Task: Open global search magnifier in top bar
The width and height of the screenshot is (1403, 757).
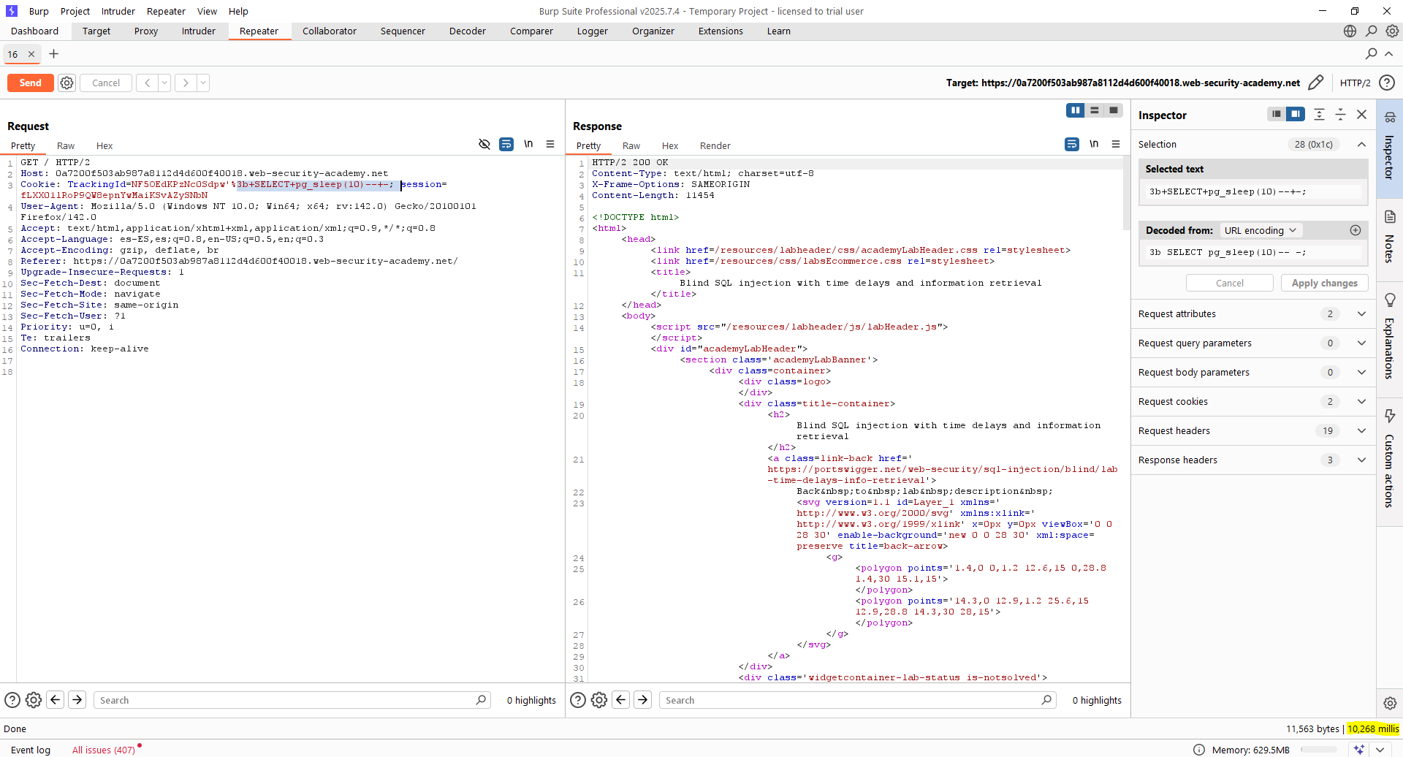Action: pyautogui.click(x=1371, y=31)
